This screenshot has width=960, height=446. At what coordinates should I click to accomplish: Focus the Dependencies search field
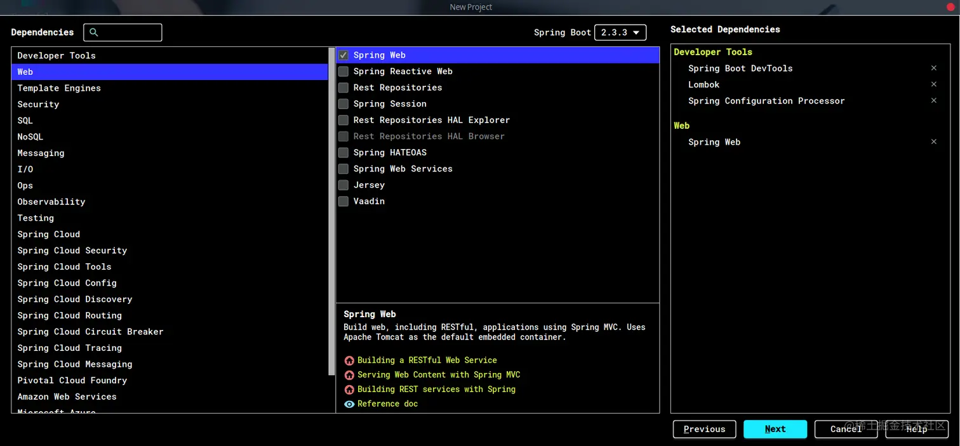[x=123, y=32]
